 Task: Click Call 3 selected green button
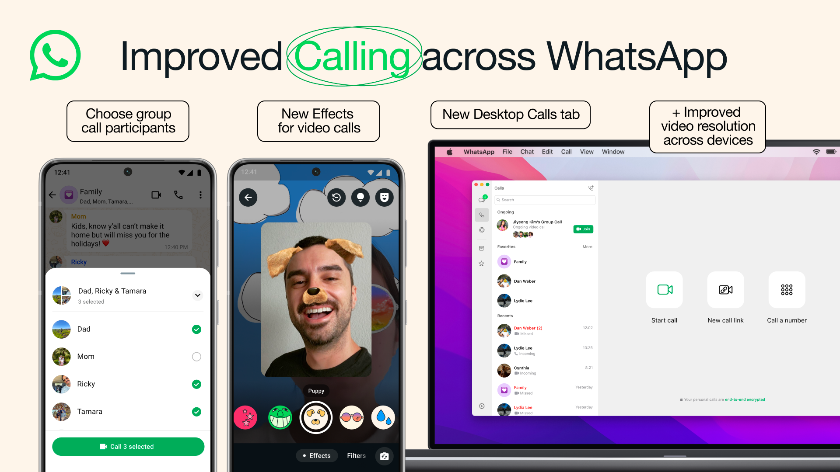[x=128, y=447]
